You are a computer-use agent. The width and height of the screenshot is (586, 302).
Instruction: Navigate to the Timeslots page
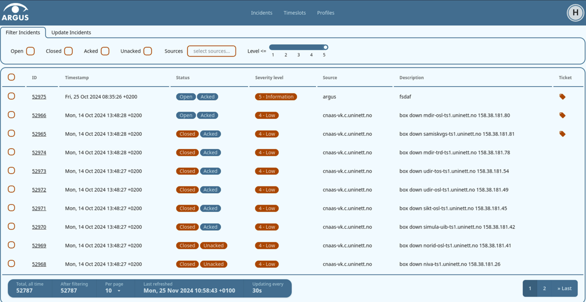tap(295, 13)
